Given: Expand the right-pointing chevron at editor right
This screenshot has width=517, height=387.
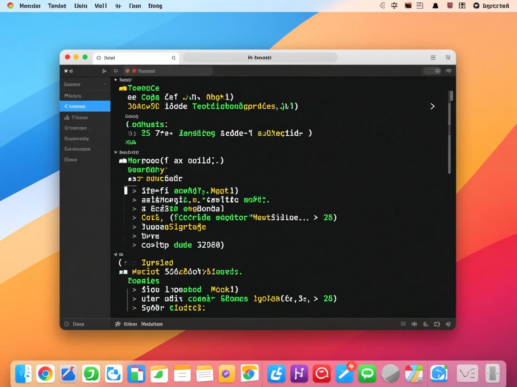Looking at the screenshot, I should [x=432, y=106].
